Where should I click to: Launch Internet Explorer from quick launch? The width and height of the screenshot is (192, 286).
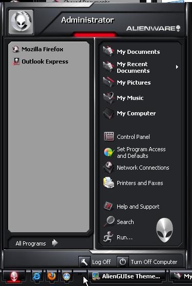point(37,276)
